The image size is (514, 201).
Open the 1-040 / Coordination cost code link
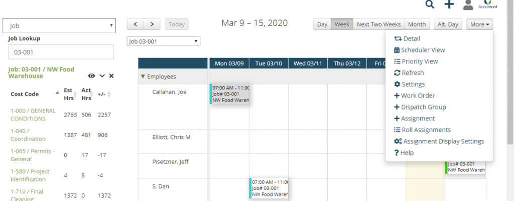(x=28, y=135)
